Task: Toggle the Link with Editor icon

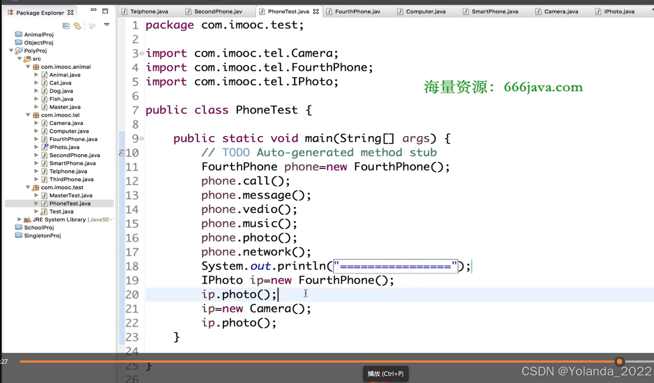Action: [x=77, y=26]
